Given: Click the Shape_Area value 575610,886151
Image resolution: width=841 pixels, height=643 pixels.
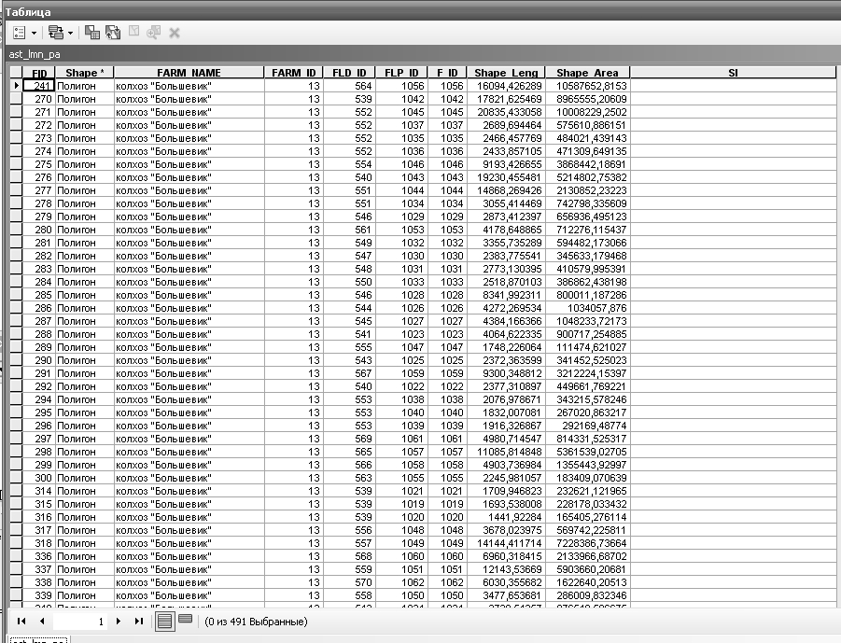Looking at the screenshot, I should pos(591,125).
